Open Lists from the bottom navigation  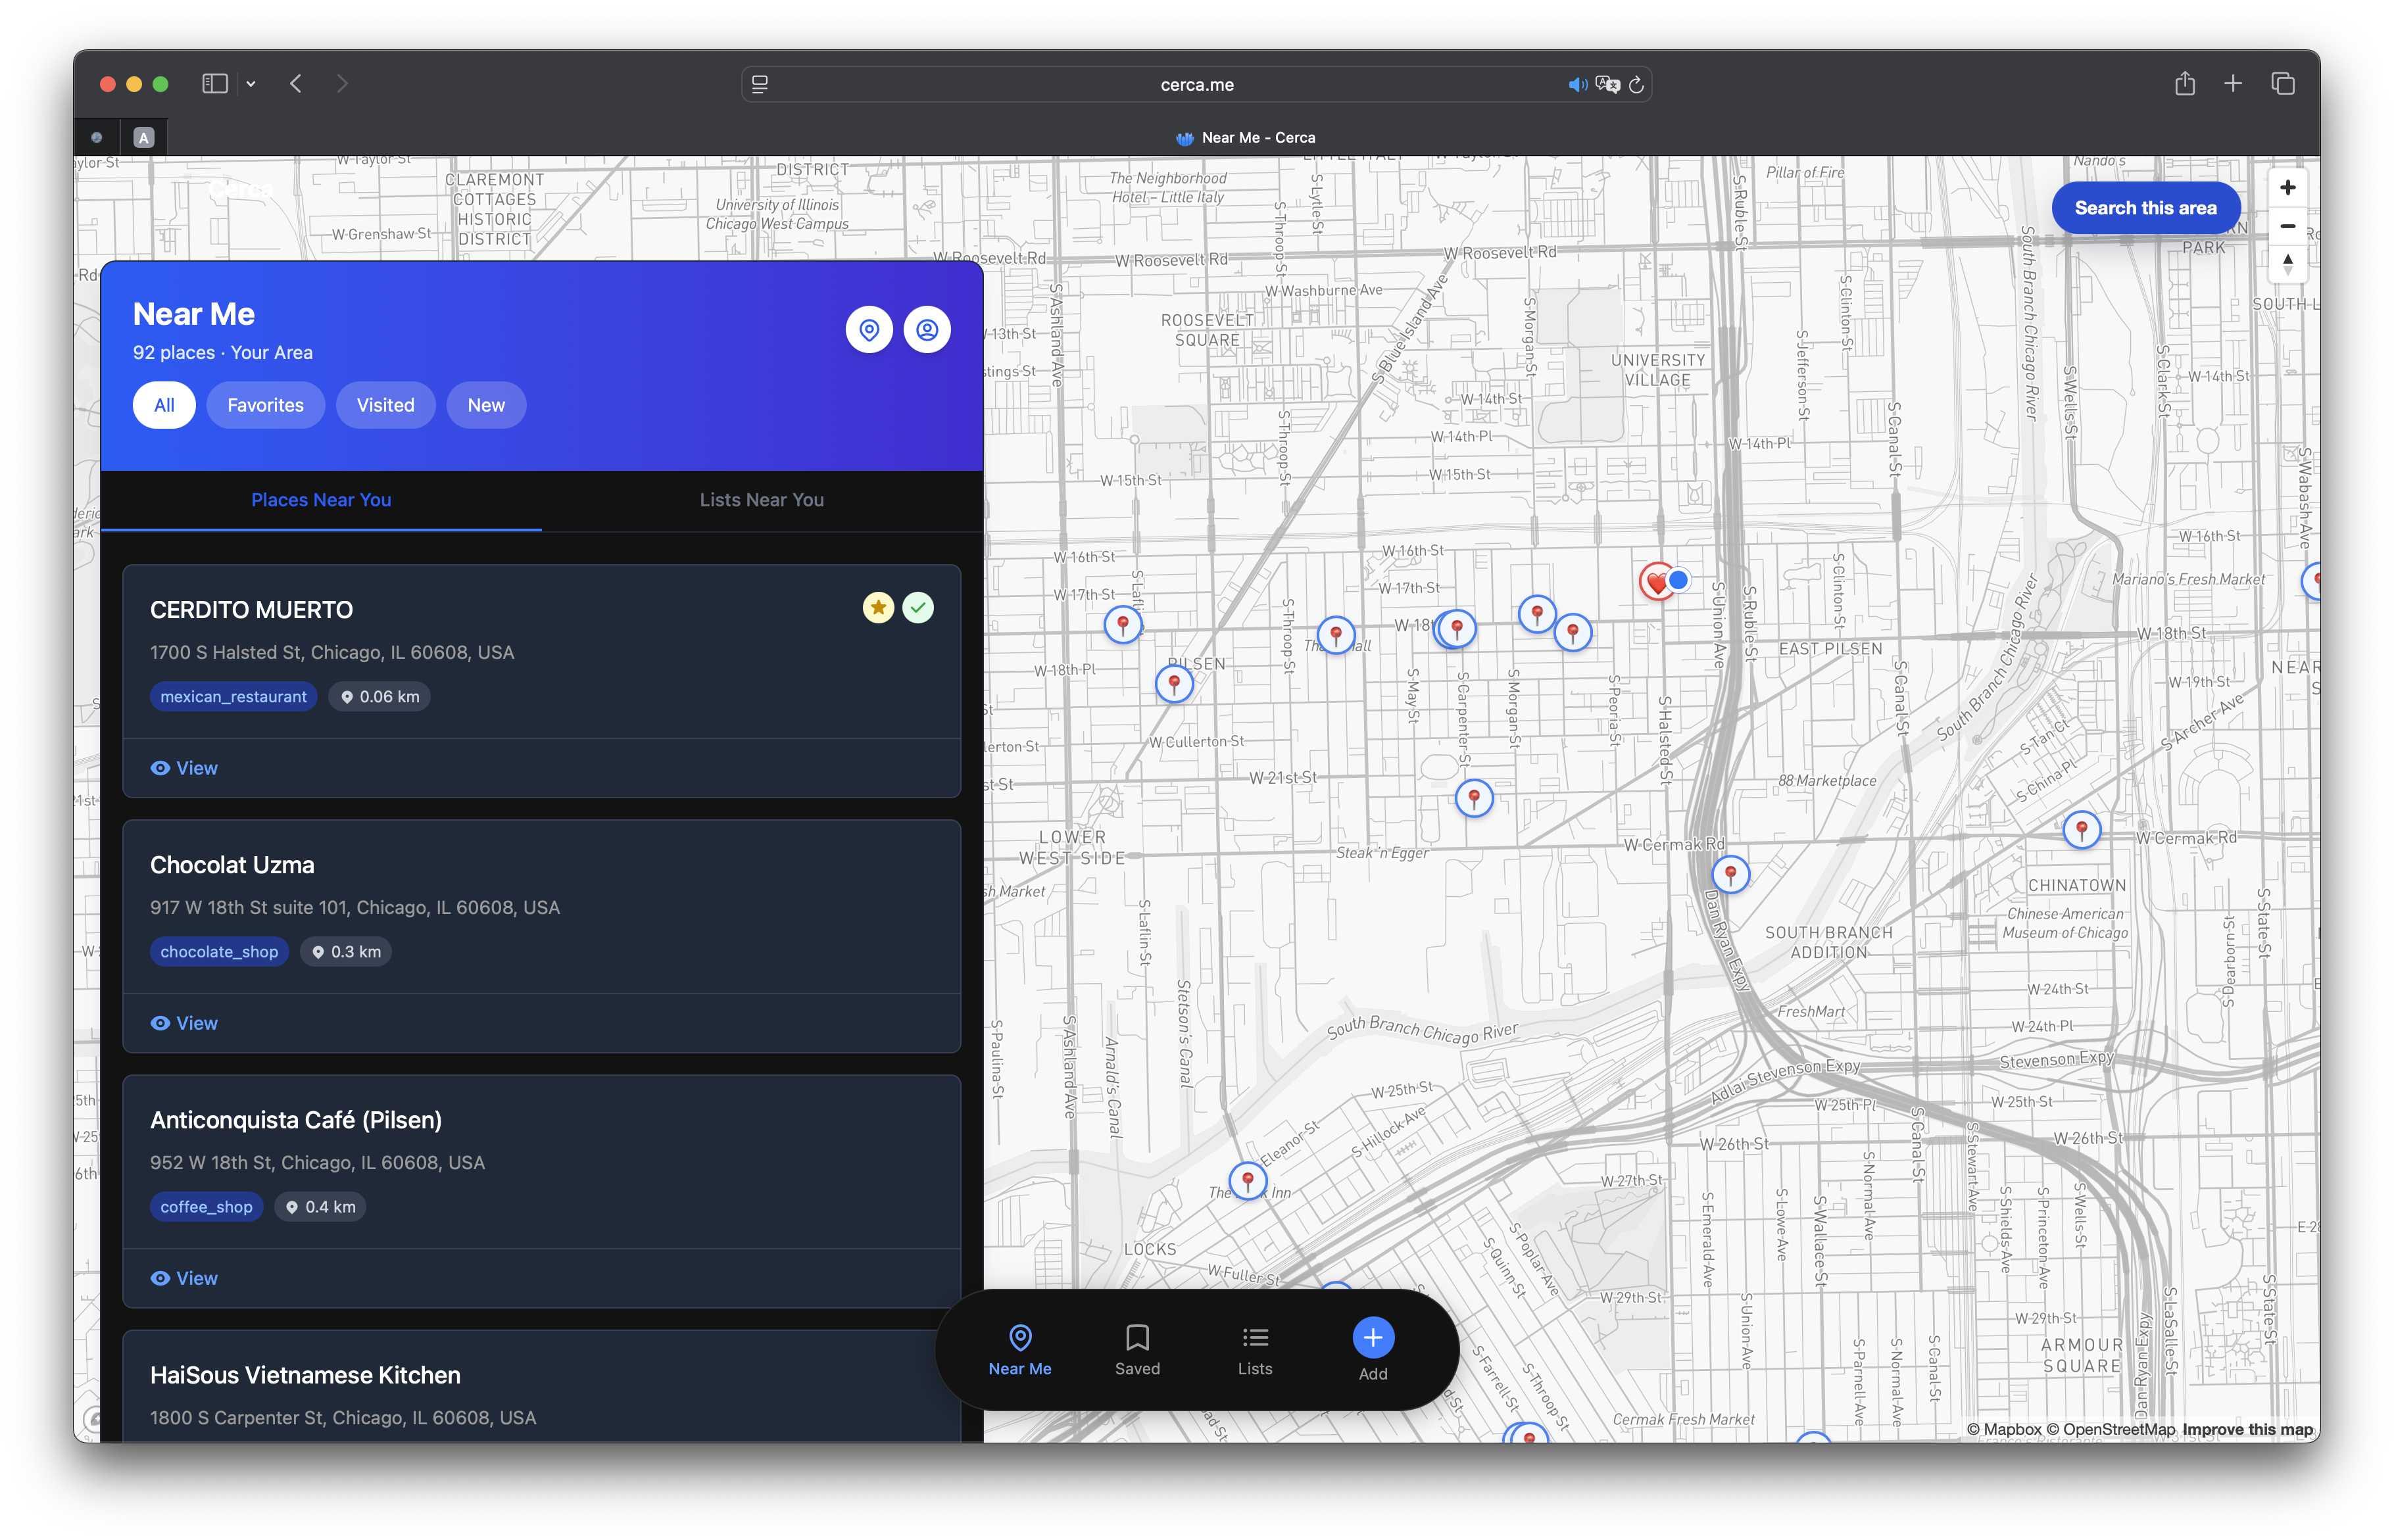click(x=1255, y=1349)
